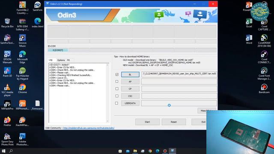Open taskbar search

[x=11, y=151]
